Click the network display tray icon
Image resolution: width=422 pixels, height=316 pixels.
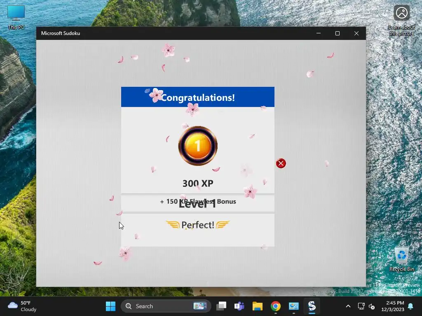361,306
